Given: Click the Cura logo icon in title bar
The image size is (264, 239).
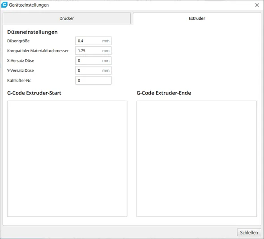Looking at the screenshot, I should [x=4, y=5].
